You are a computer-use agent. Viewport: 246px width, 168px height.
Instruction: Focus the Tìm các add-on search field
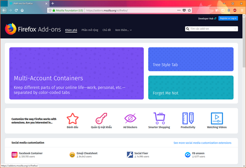tap(212, 29)
